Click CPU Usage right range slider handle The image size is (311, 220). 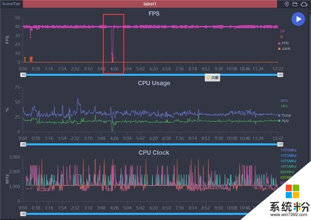coord(280,144)
